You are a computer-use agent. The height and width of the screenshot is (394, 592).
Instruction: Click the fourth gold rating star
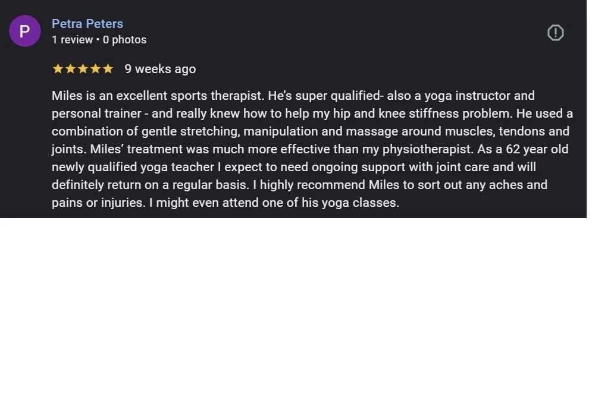pos(95,68)
